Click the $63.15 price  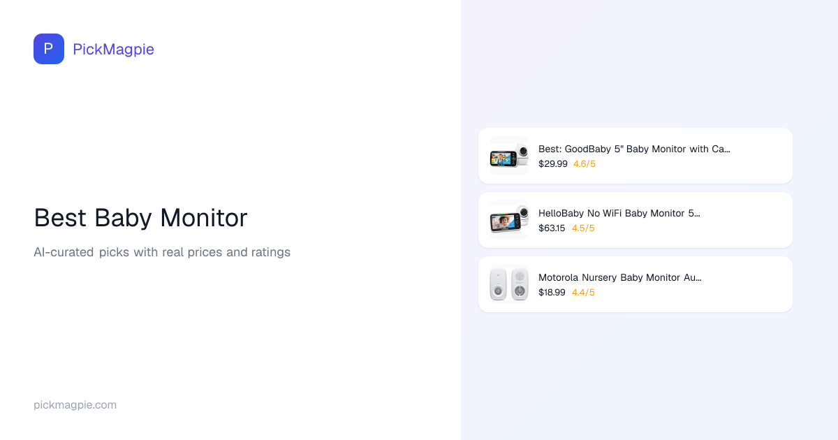pos(552,228)
